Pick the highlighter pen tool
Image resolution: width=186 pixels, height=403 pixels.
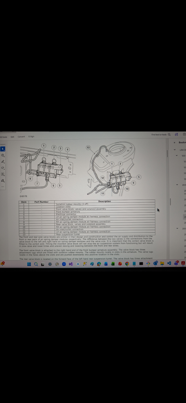click(x=3, y=162)
